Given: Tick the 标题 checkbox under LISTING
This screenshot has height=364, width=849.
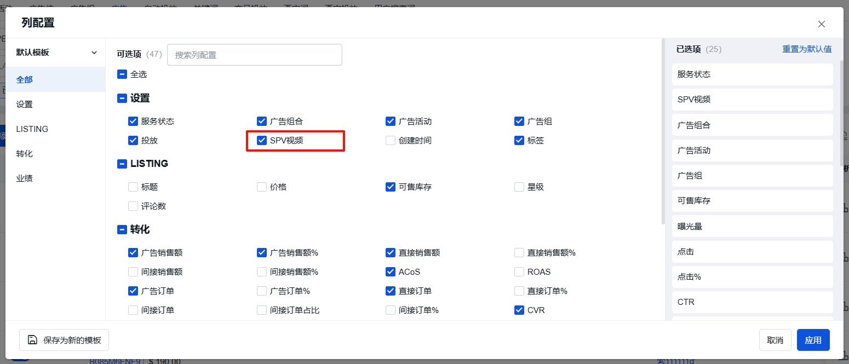Looking at the screenshot, I should (x=133, y=187).
